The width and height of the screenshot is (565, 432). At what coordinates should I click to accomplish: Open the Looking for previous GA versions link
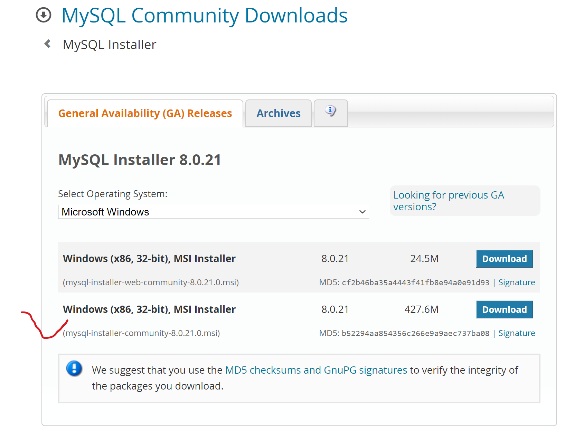(x=449, y=201)
